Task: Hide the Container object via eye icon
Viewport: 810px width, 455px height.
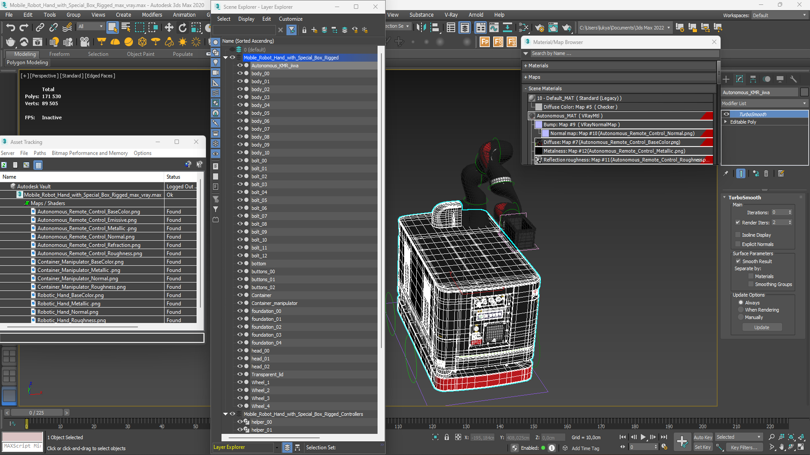Action: 240,295
